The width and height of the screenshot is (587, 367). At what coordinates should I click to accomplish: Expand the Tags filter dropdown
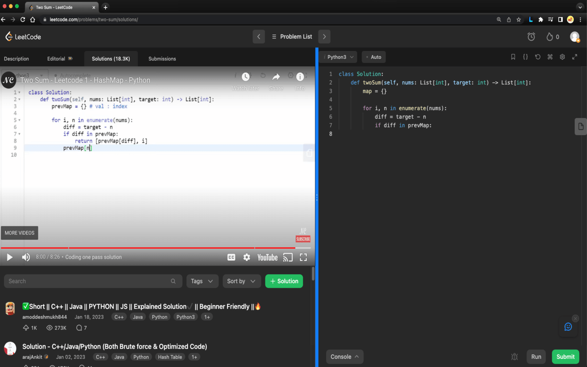202,281
